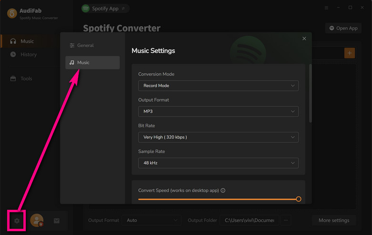Image resolution: width=372 pixels, height=235 pixels.
Task: Click the settings dialog scrollbar
Action: pyautogui.click(x=310, y=93)
